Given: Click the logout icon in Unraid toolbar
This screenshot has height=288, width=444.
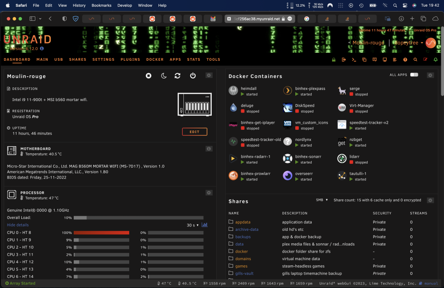Looking at the screenshot, I should [x=344, y=60].
